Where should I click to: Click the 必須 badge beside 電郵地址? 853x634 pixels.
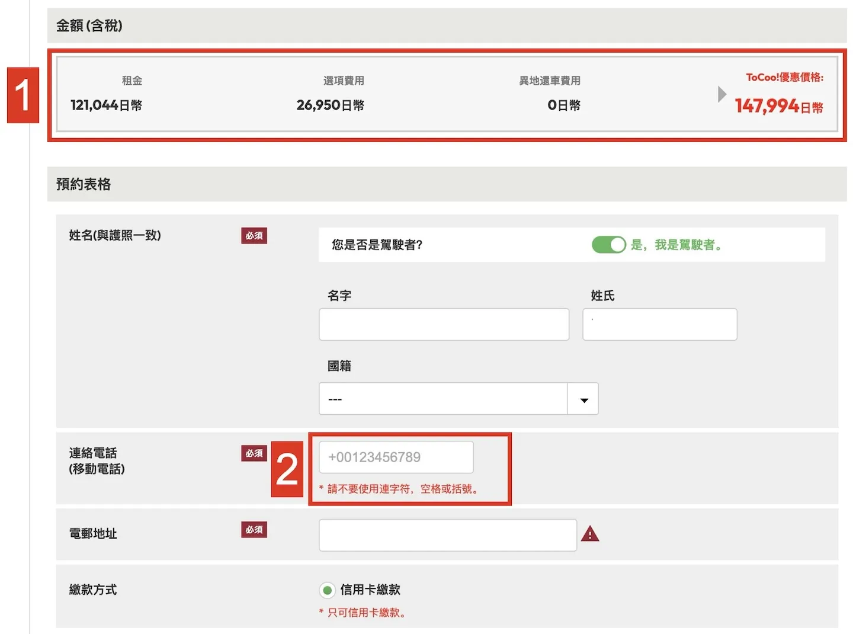tap(254, 530)
